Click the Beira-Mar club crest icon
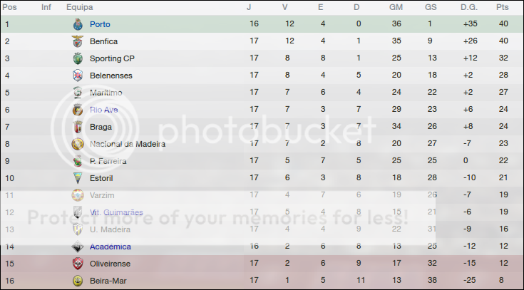524x290 pixels. coord(78,281)
